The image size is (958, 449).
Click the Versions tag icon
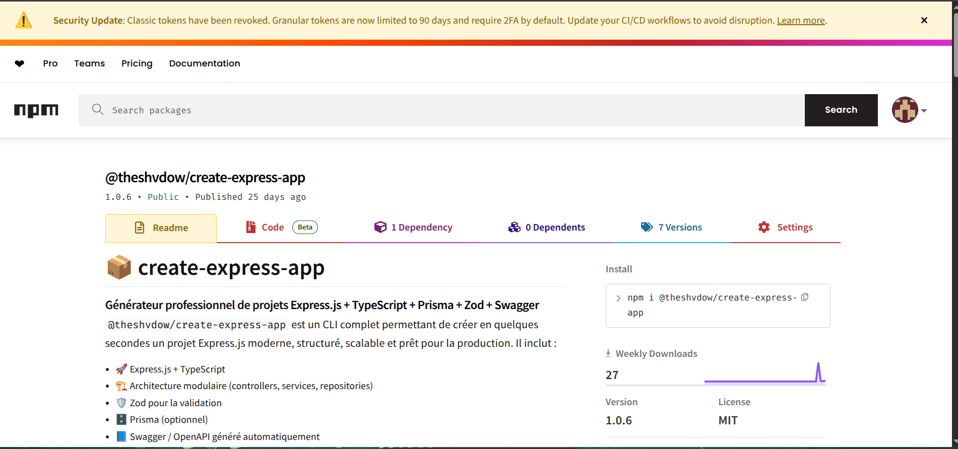647,227
